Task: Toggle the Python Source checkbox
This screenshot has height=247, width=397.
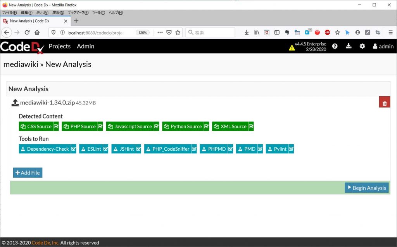Action: point(206,126)
